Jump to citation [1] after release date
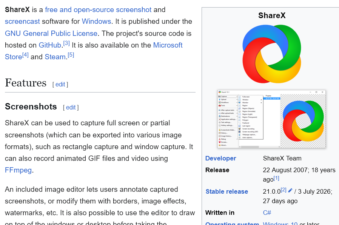339x225 pixels. [276, 178]
